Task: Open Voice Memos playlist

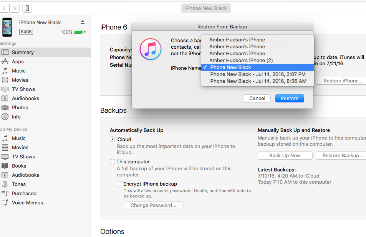Action: 27,203
